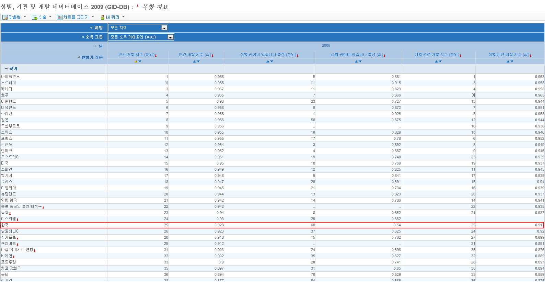Viewport: 545px width, 282px height.
Task: Open info icon for 인간 개발 지수 (값)
Action: [212, 55]
